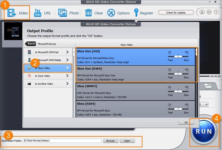Click the Microsoft WP8 Pad device icon

29,52
